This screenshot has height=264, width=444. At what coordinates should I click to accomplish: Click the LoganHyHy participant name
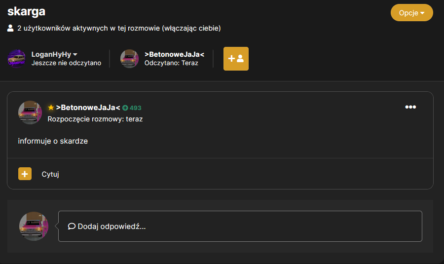(51, 54)
